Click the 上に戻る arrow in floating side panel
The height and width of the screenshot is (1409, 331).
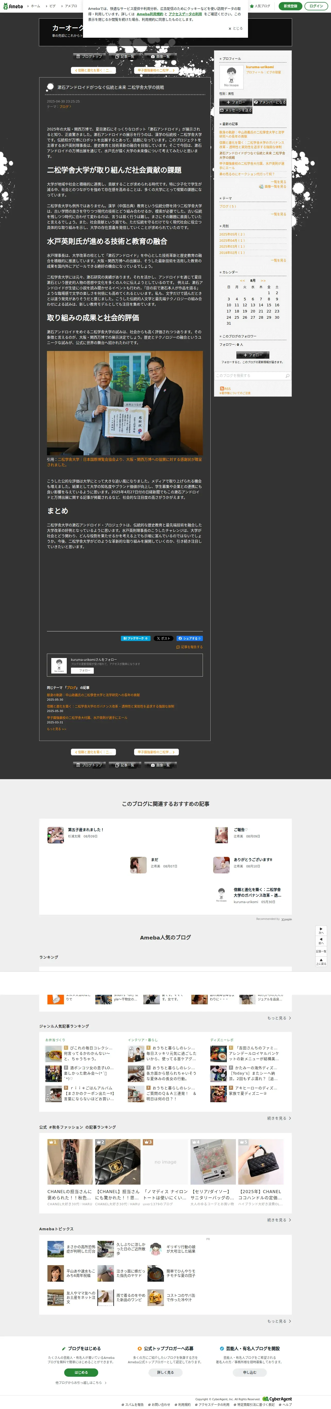(x=321, y=961)
